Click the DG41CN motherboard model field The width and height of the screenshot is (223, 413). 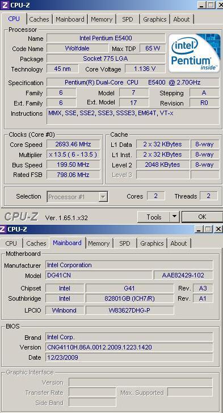point(99,275)
